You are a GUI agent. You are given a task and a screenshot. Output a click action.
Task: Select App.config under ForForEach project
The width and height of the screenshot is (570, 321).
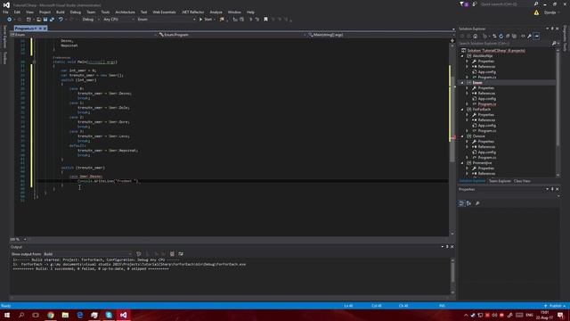point(487,126)
